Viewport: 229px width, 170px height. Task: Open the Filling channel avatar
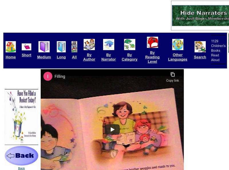[48, 76]
